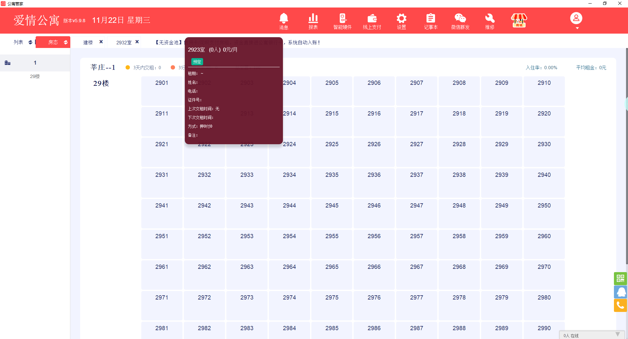
Task: Switch to the 列表 tab
Action: [x=18, y=42]
